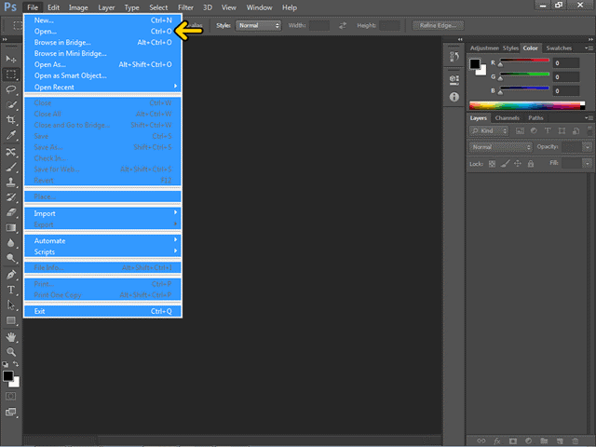Select the Clone Stamp tool
The height and width of the screenshot is (447, 596).
(x=11, y=183)
